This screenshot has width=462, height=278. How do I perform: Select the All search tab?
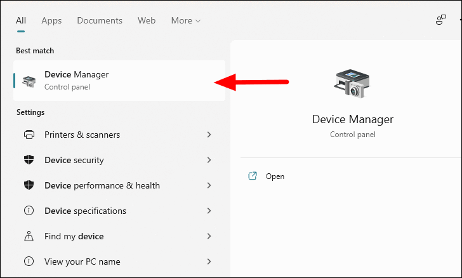coord(21,21)
